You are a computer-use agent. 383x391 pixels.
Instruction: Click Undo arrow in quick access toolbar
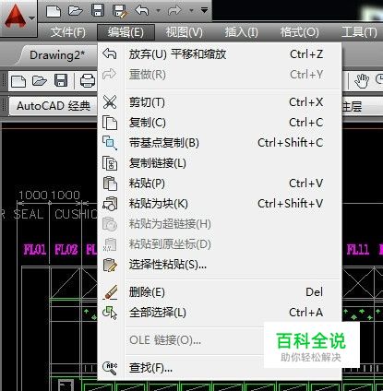[142, 11]
